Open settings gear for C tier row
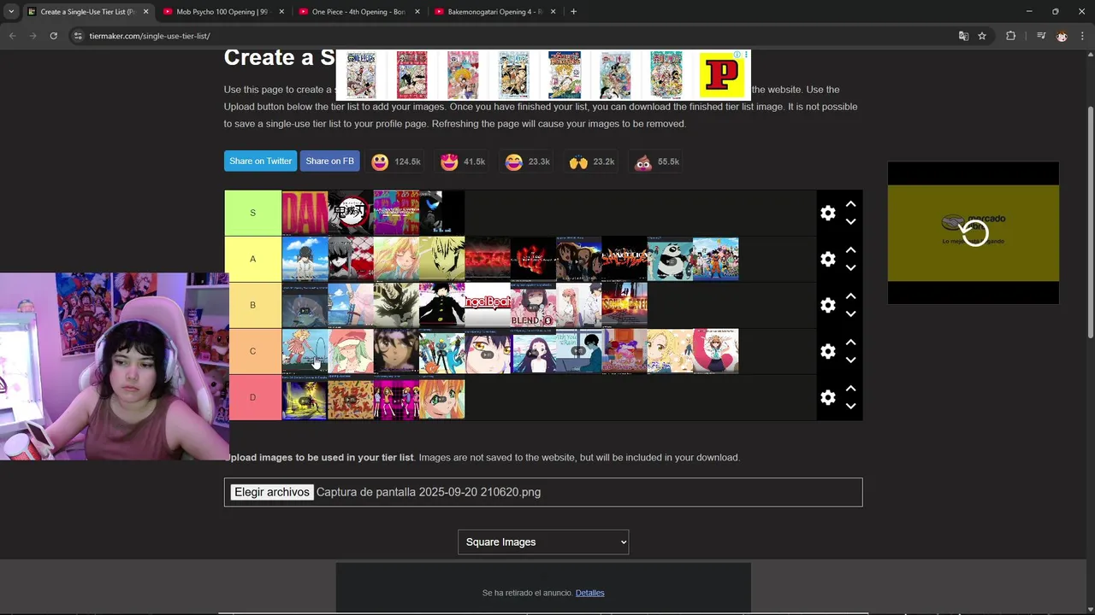The height and width of the screenshot is (615, 1095). tap(827, 351)
